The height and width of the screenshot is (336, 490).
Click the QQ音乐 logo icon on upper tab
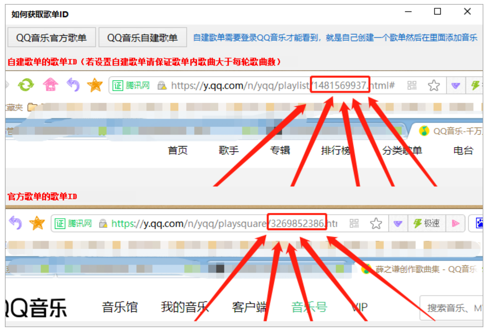[424, 131]
